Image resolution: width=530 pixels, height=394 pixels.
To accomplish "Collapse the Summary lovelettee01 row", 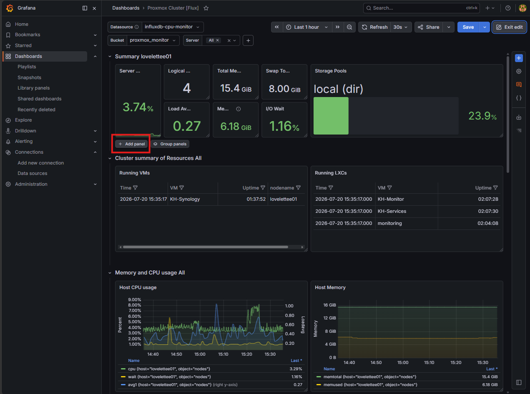I will (110, 57).
